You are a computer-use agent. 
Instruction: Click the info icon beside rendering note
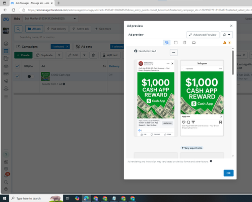pos(211,161)
